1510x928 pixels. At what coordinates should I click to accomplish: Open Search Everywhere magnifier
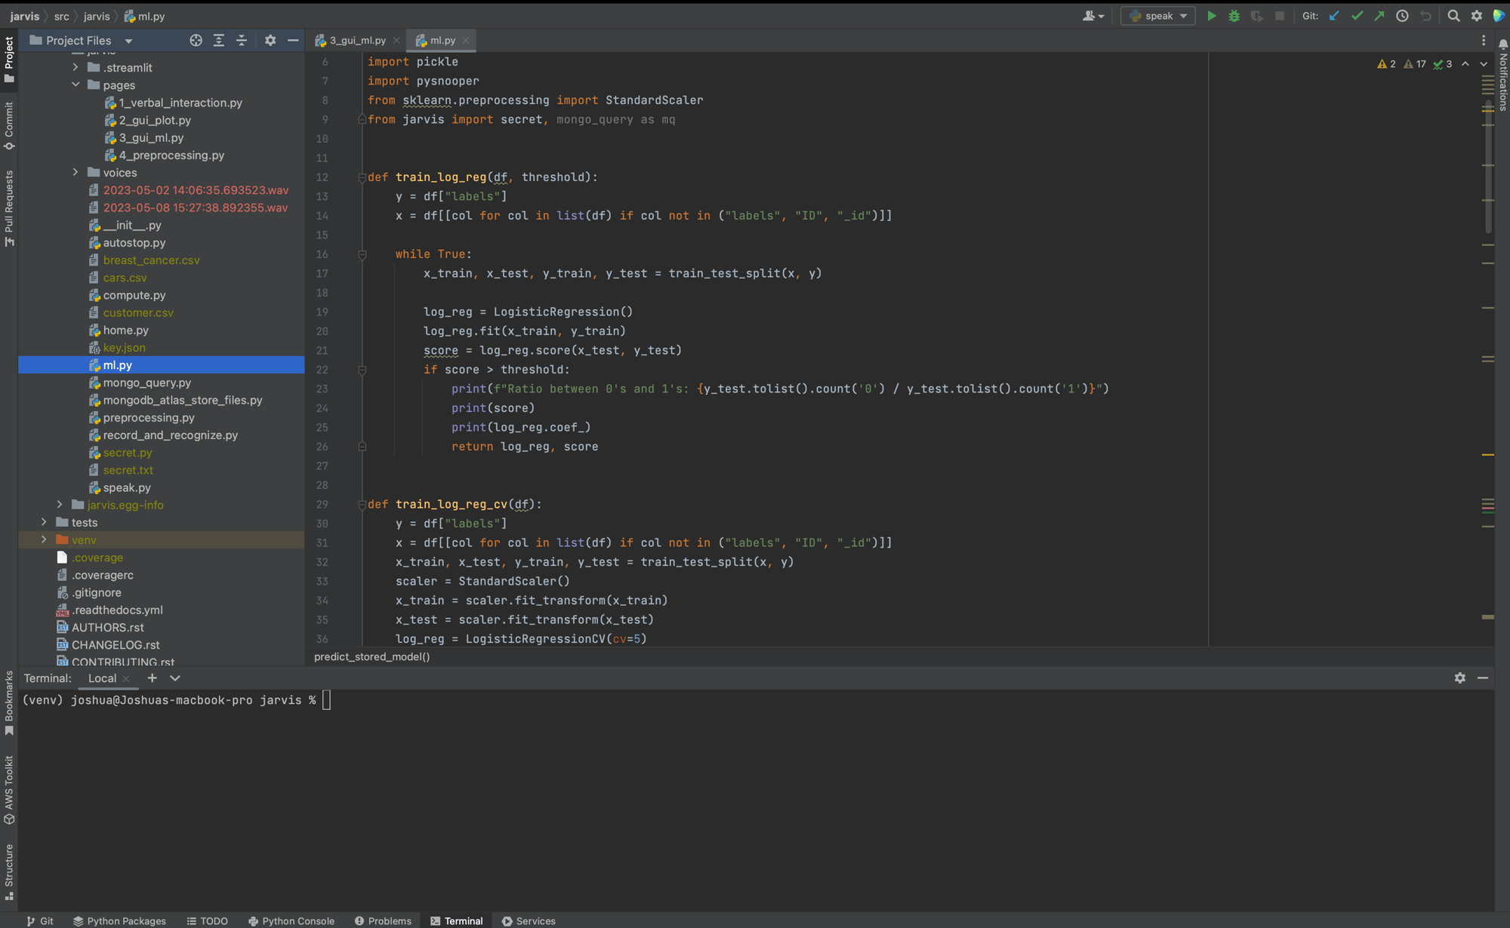click(1453, 16)
